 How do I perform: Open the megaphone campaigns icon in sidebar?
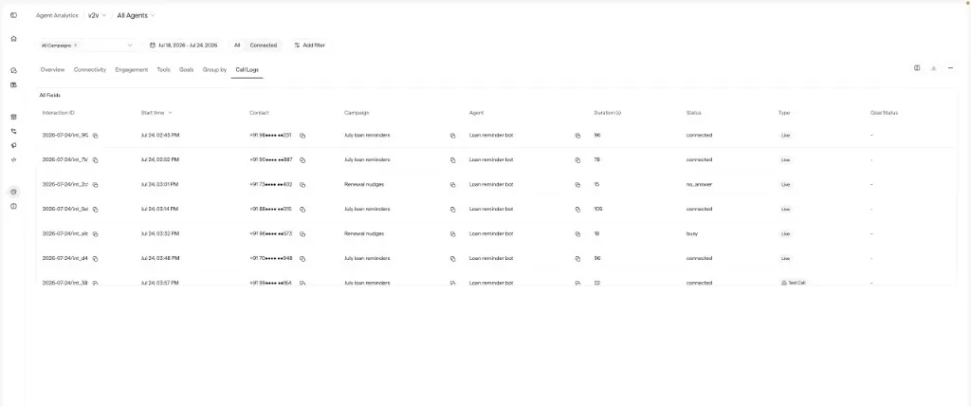pyautogui.click(x=13, y=145)
